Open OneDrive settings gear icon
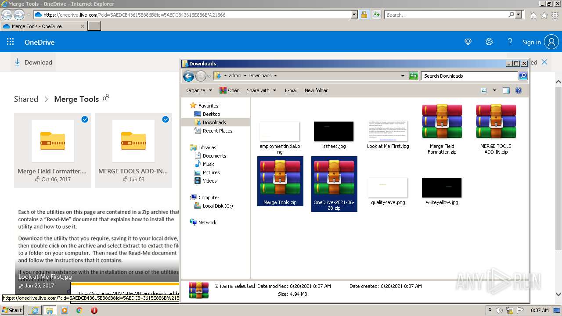This screenshot has height=316, width=562. coord(489,42)
